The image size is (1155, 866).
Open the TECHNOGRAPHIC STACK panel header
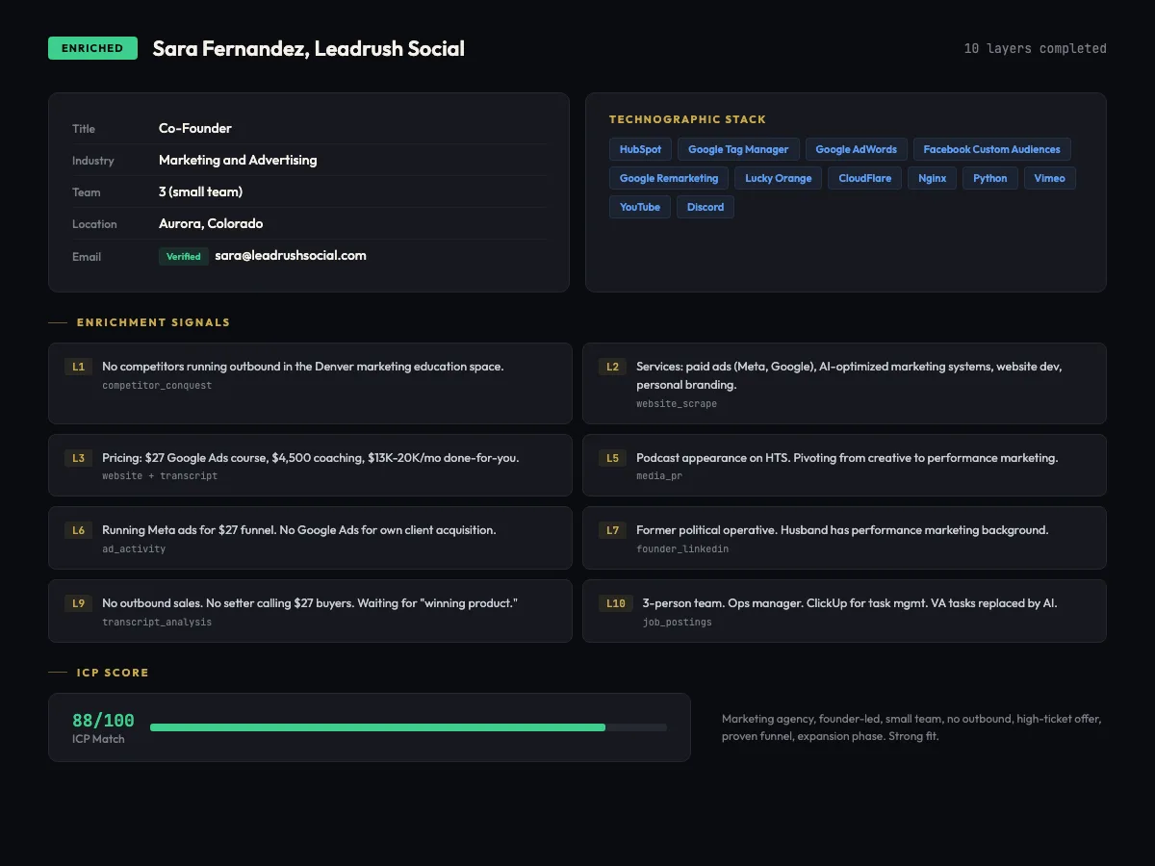pyautogui.click(x=686, y=119)
